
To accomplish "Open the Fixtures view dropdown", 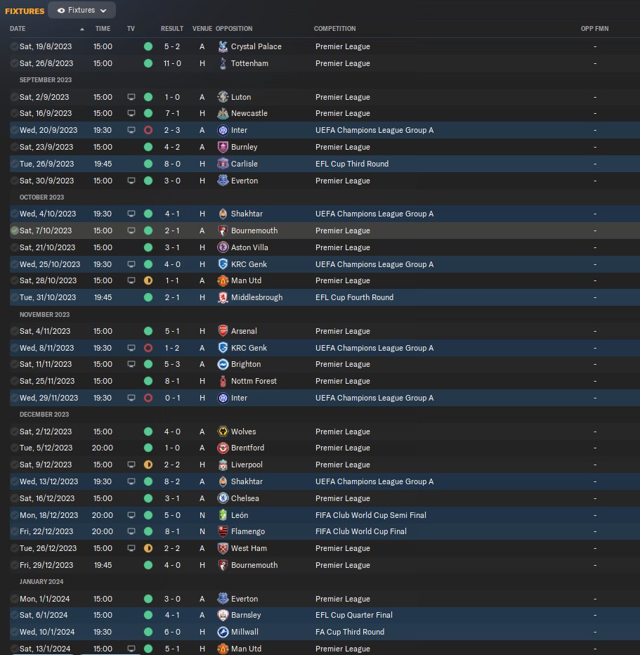I will [x=81, y=10].
